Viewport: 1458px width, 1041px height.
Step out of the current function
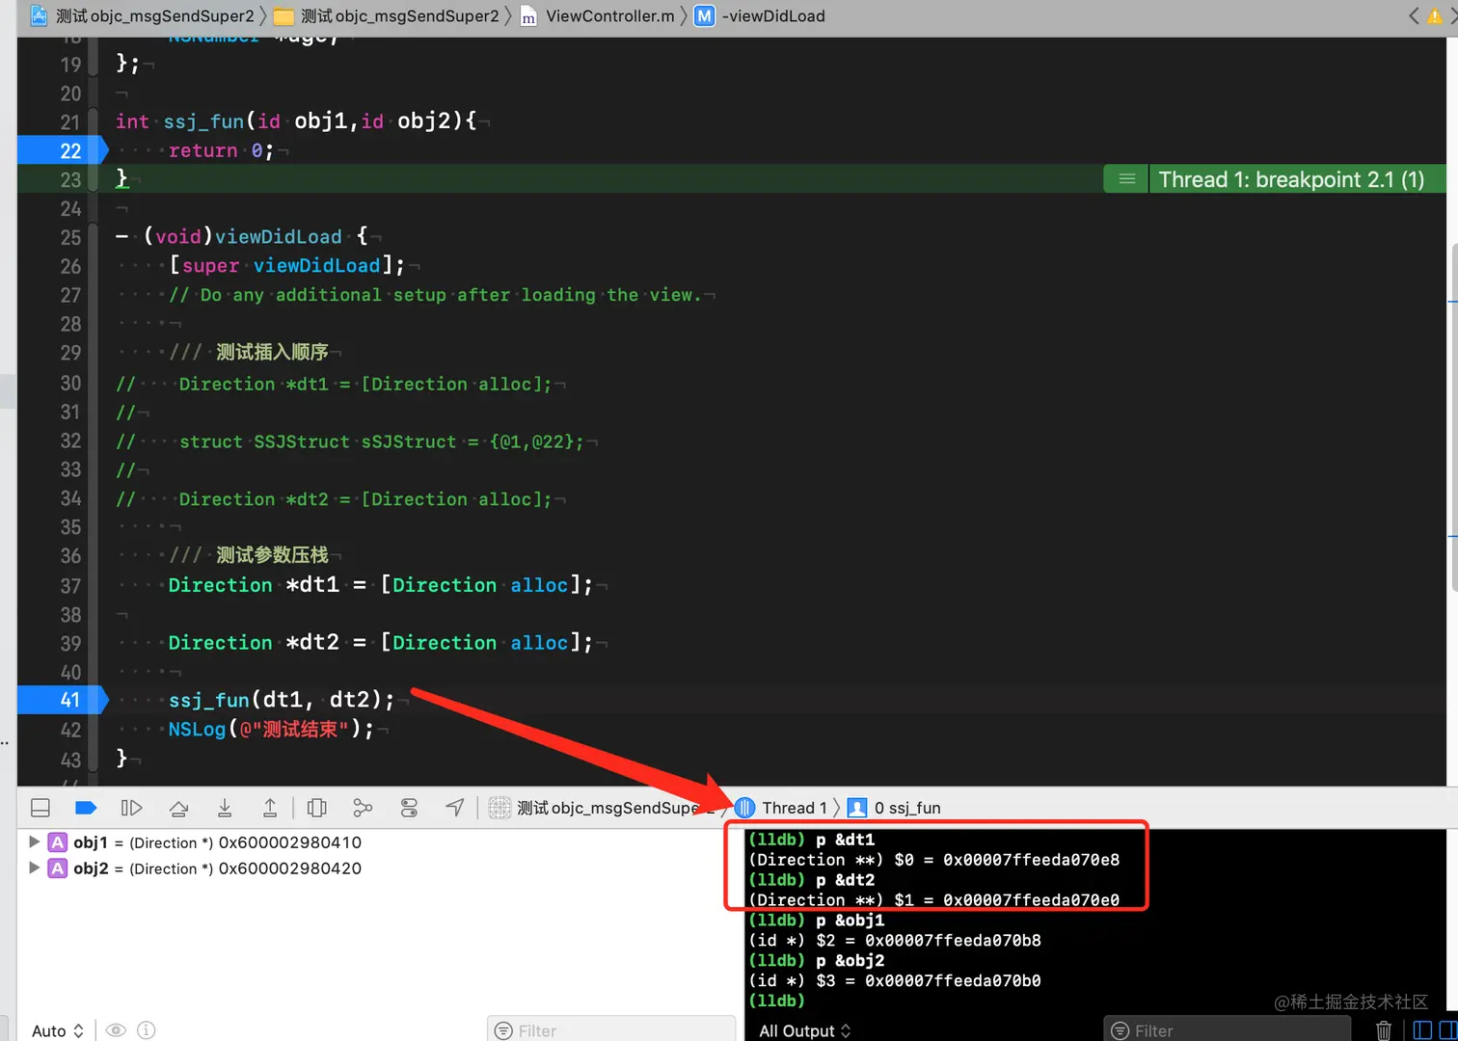click(x=270, y=808)
